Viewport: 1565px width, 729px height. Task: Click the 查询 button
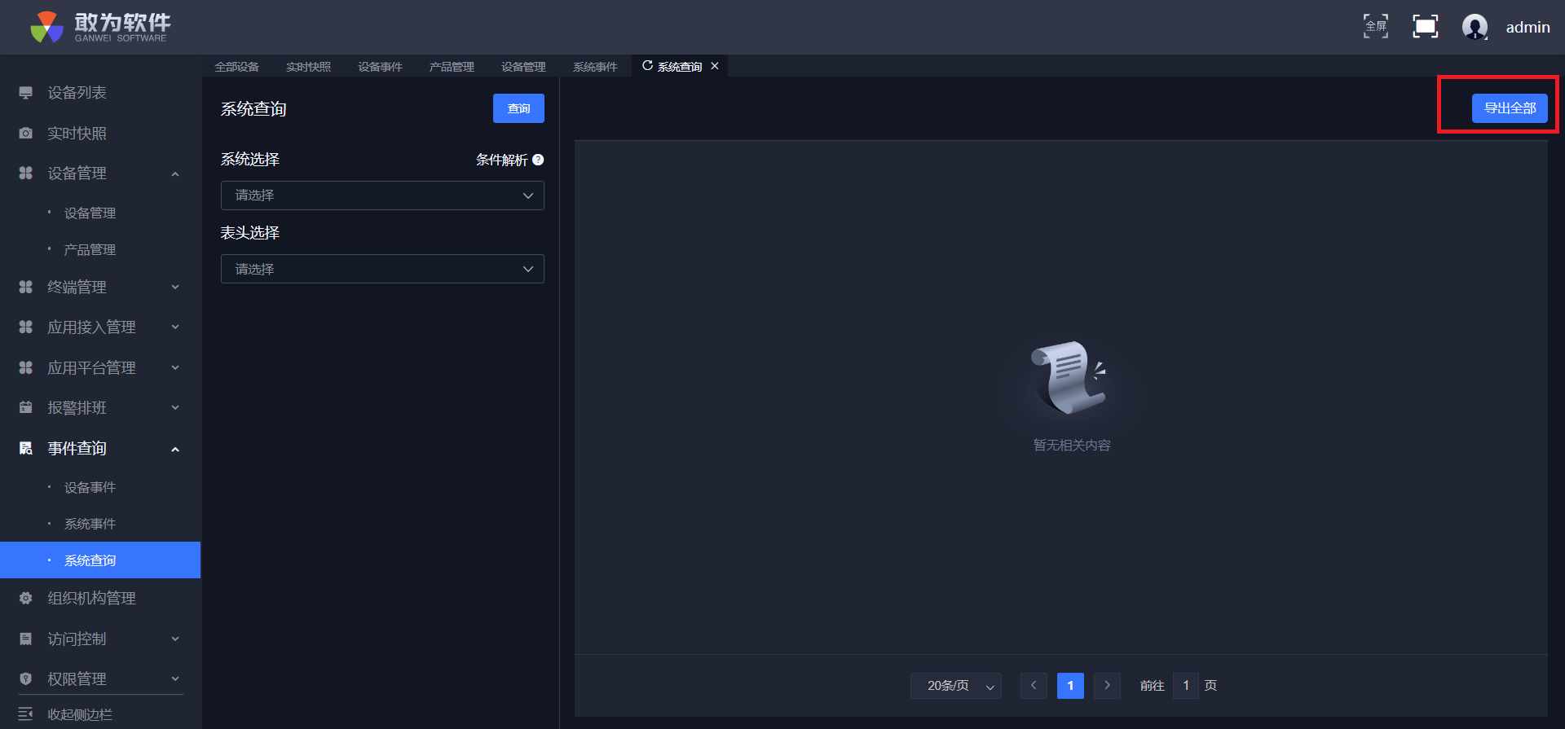click(518, 108)
